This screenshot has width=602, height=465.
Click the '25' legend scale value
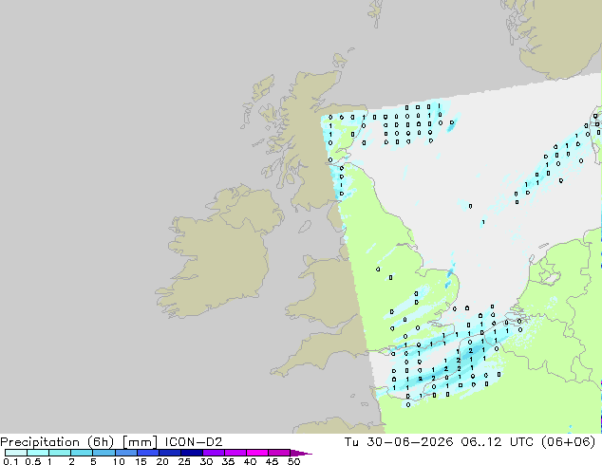(184, 461)
